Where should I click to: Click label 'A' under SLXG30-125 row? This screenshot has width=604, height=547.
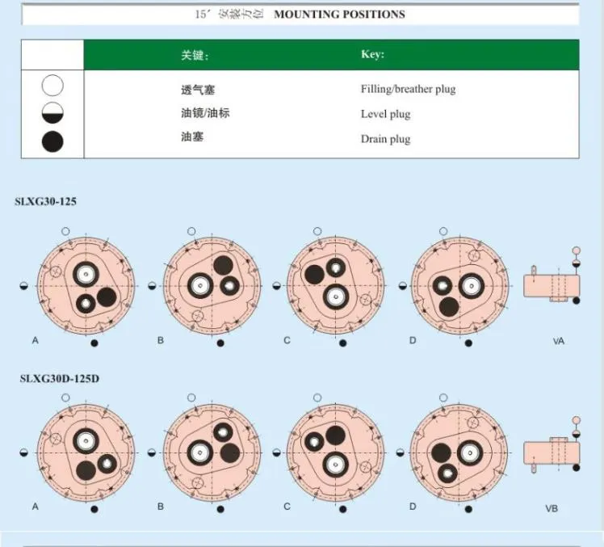pos(36,340)
